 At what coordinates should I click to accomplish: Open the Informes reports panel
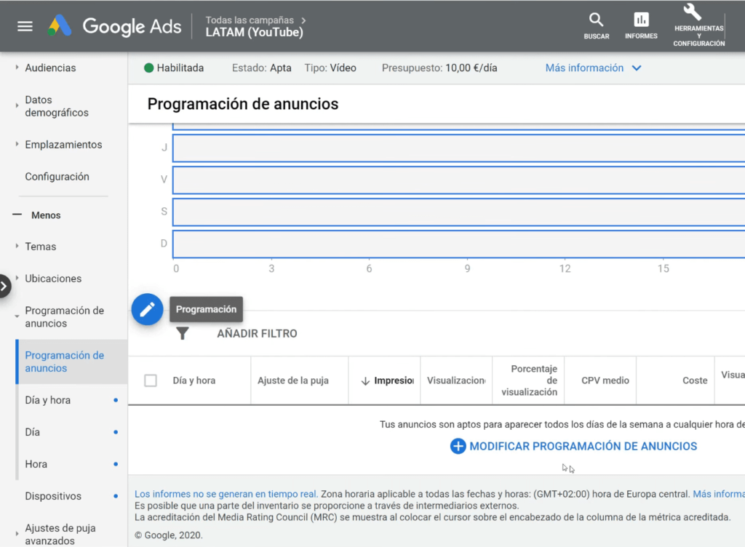click(640, 24)
